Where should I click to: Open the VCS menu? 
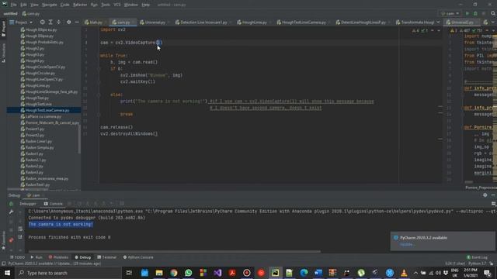click(x=117, y=5)
